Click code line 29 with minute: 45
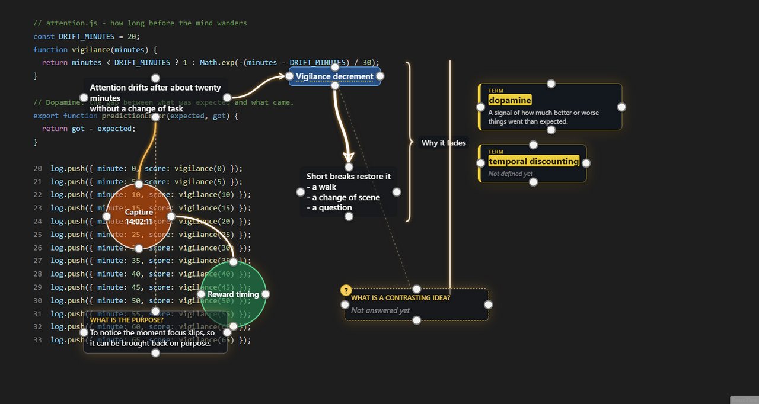Screen dimensions: 759x404 tap(142, 287)
